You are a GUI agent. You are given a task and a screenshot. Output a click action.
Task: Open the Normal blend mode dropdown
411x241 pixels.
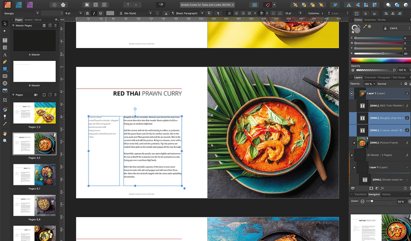tap(389, 84)
